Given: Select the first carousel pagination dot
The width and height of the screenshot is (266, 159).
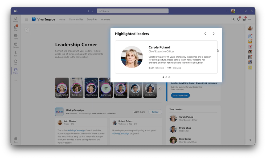Looking at the screenshot, I should 163,77.
